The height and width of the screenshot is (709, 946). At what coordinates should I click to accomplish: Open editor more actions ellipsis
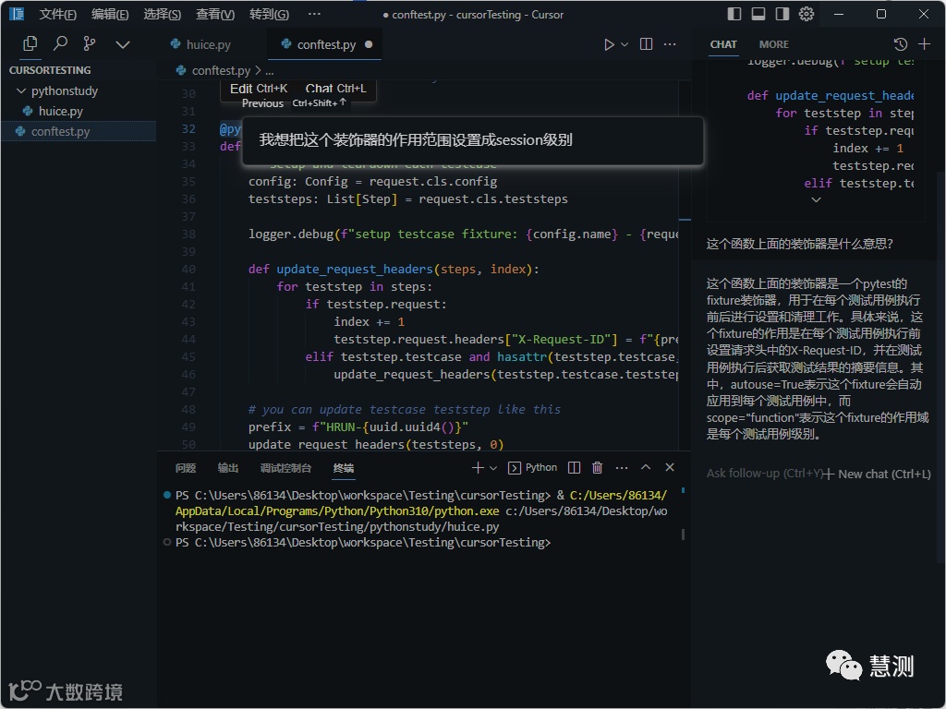[670, 44]
